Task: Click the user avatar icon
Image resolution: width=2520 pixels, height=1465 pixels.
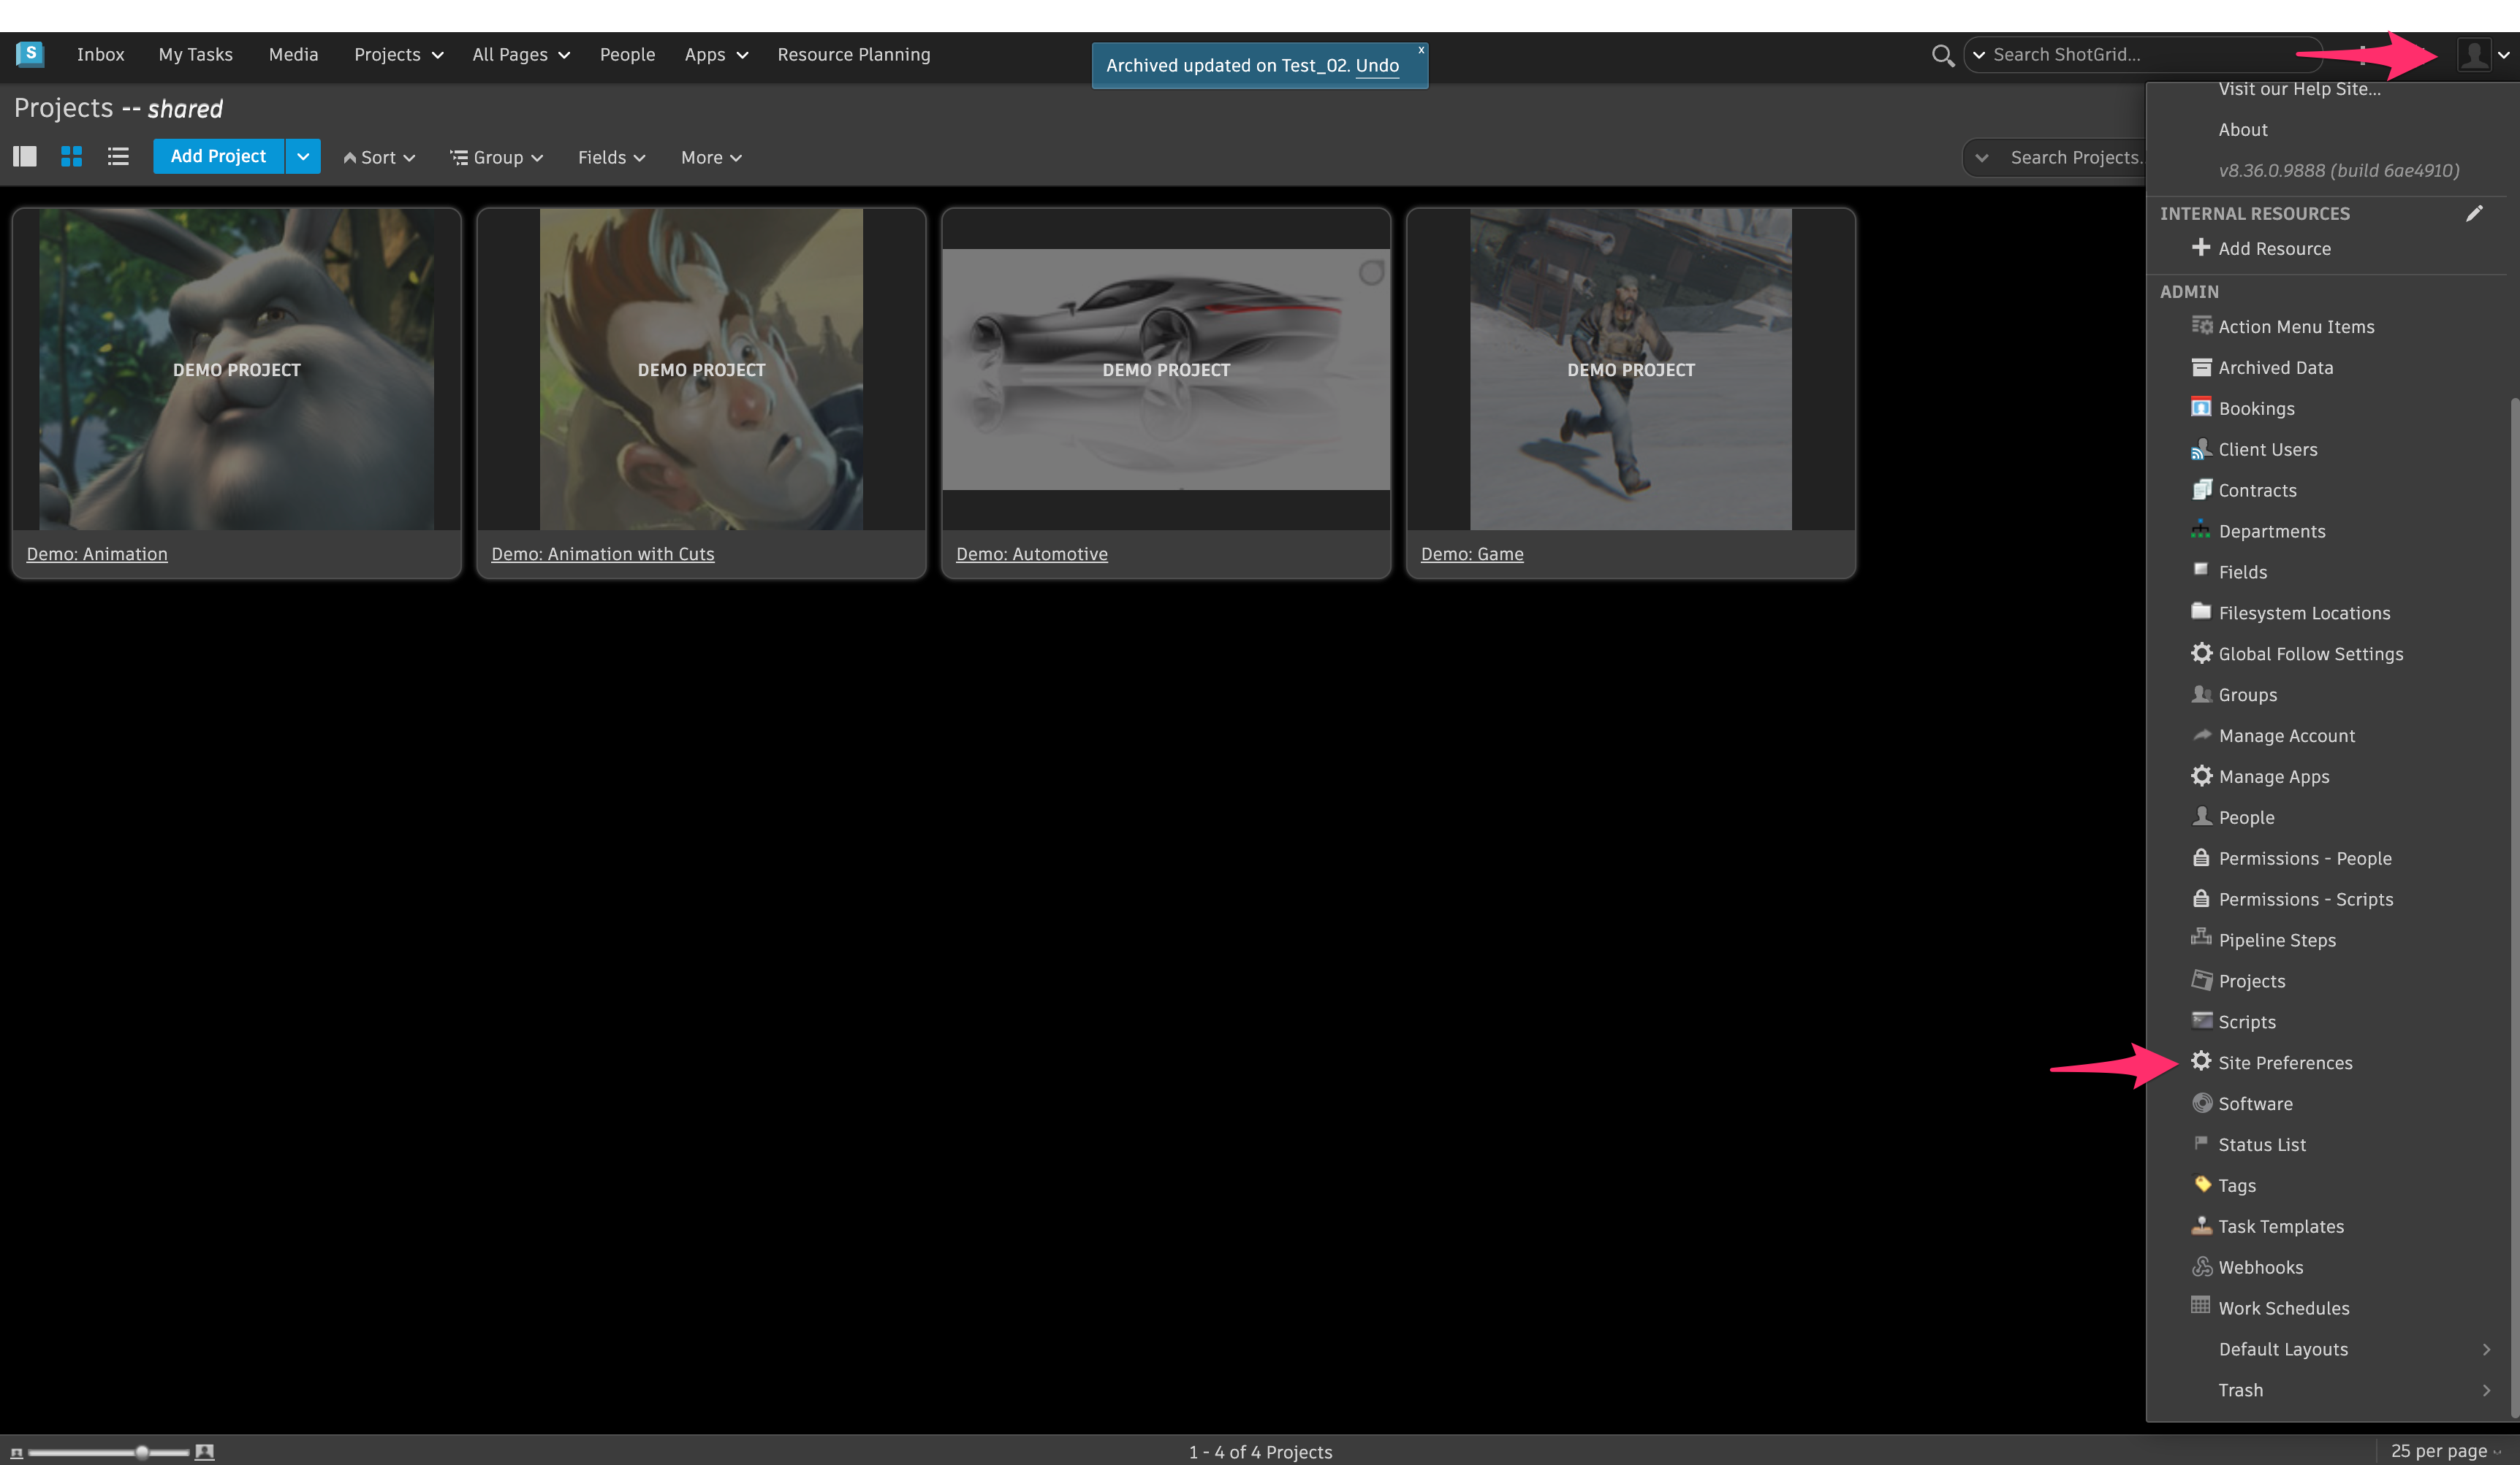Action: coord(2473,55)
